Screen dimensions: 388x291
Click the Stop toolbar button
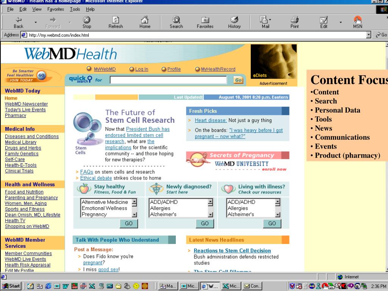(x=87, y=22)
